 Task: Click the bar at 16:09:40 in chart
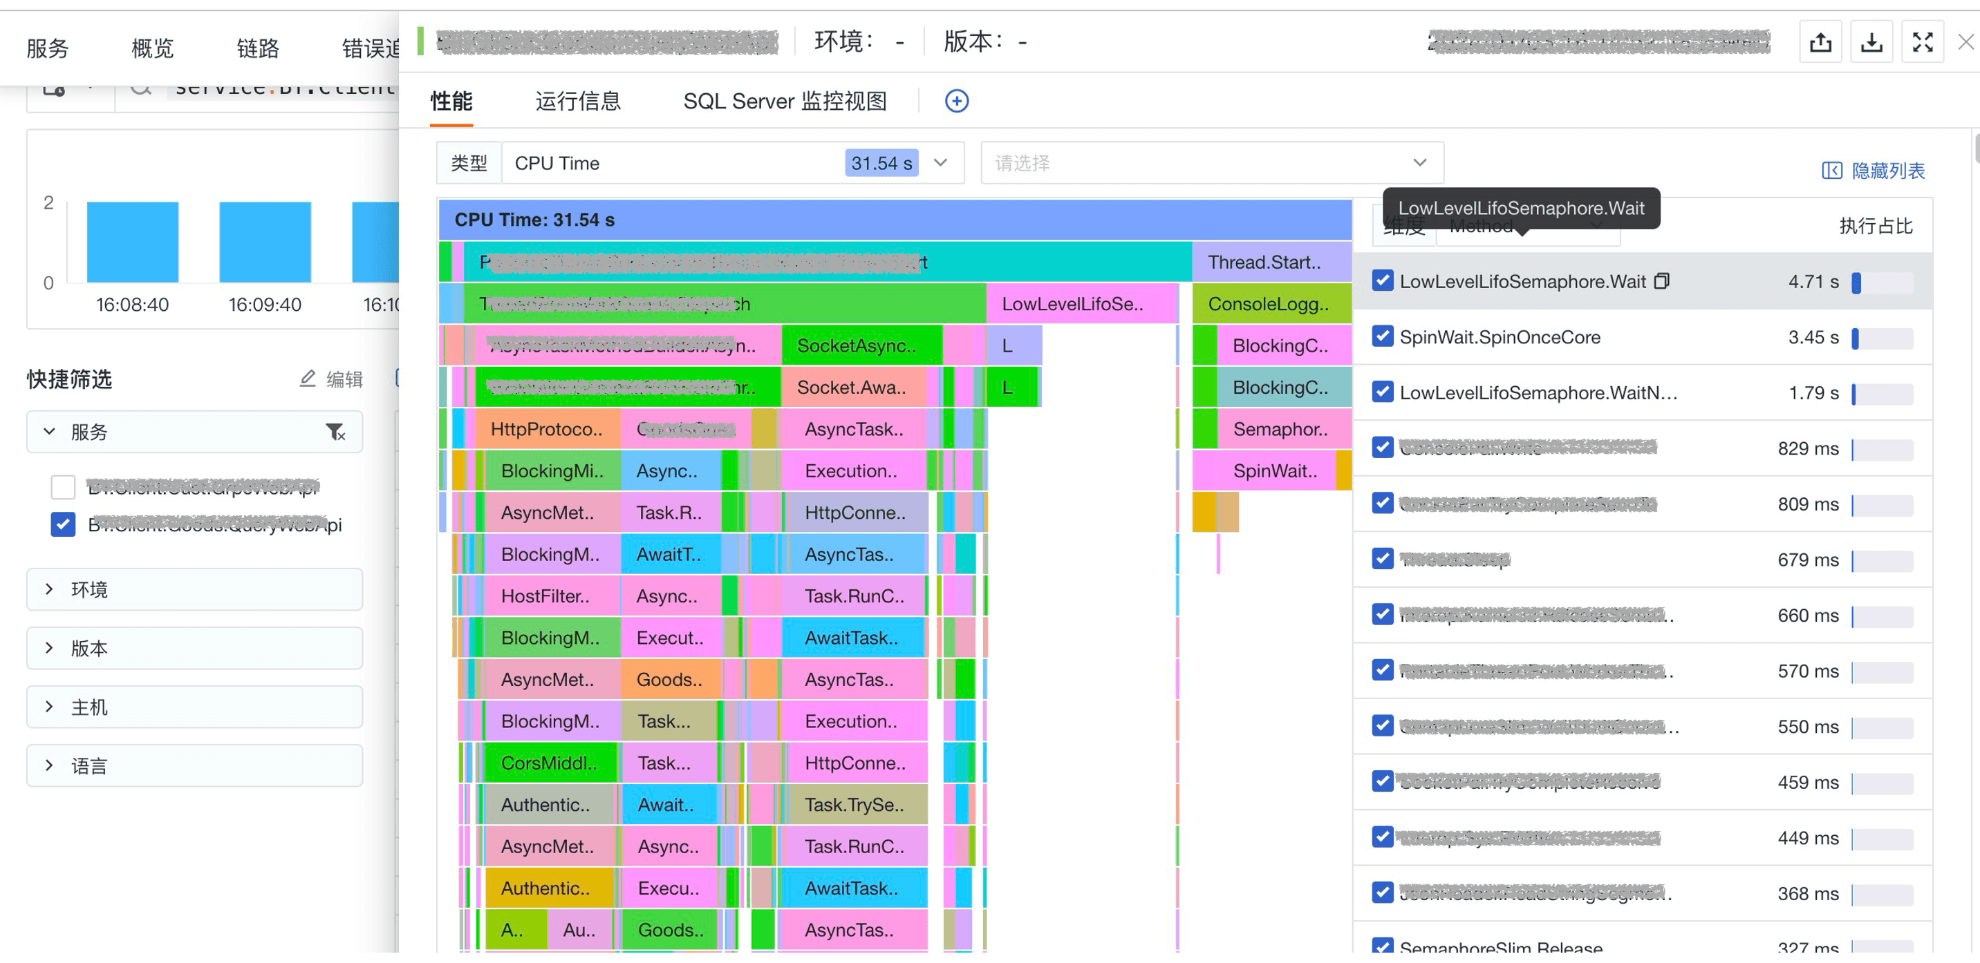point(265,242)
